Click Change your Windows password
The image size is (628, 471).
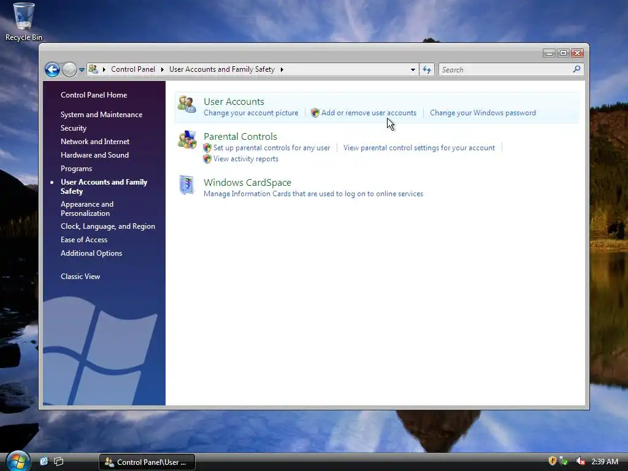[x=483, y=113]
